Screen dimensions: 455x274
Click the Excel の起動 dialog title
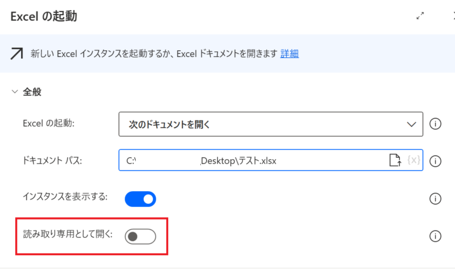[x=44, y=16]
